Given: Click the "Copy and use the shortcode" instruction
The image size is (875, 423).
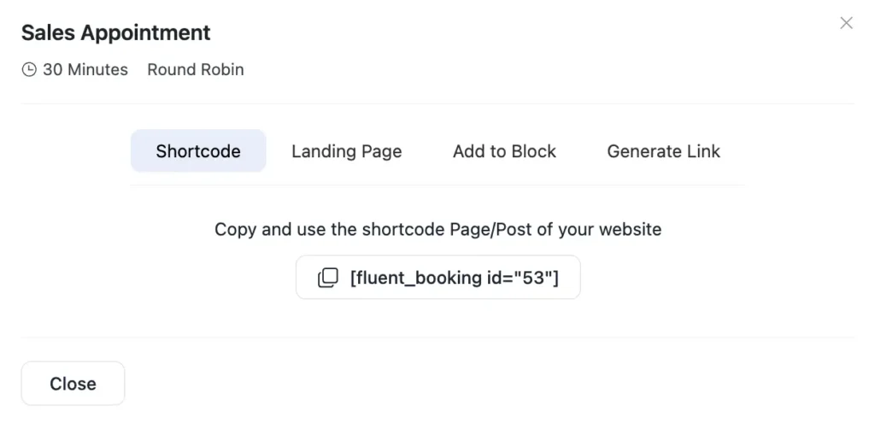Looking at the screenshot, I should (x=437, y=229).
